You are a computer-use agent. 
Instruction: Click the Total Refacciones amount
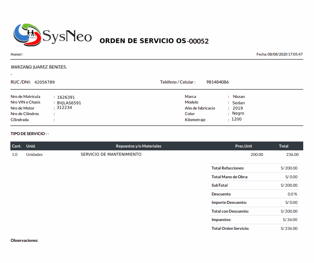tap(289, 168)
